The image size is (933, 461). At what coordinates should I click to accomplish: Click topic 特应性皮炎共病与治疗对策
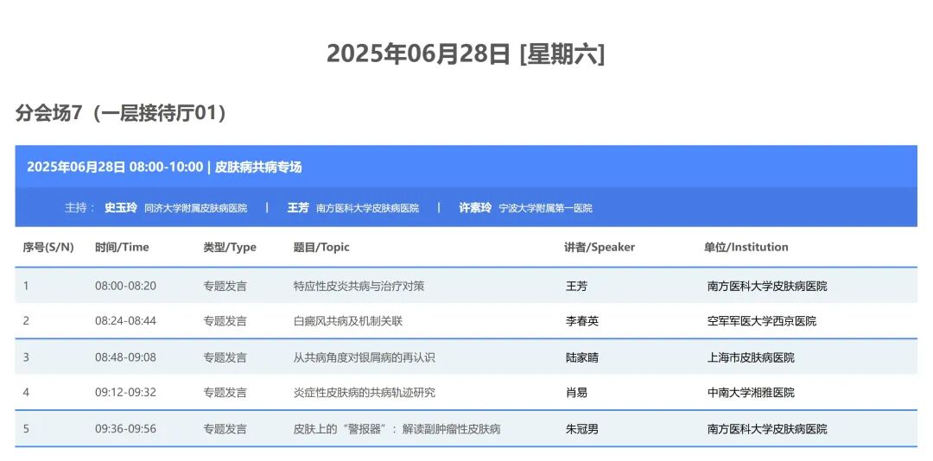tap(359, 286)
